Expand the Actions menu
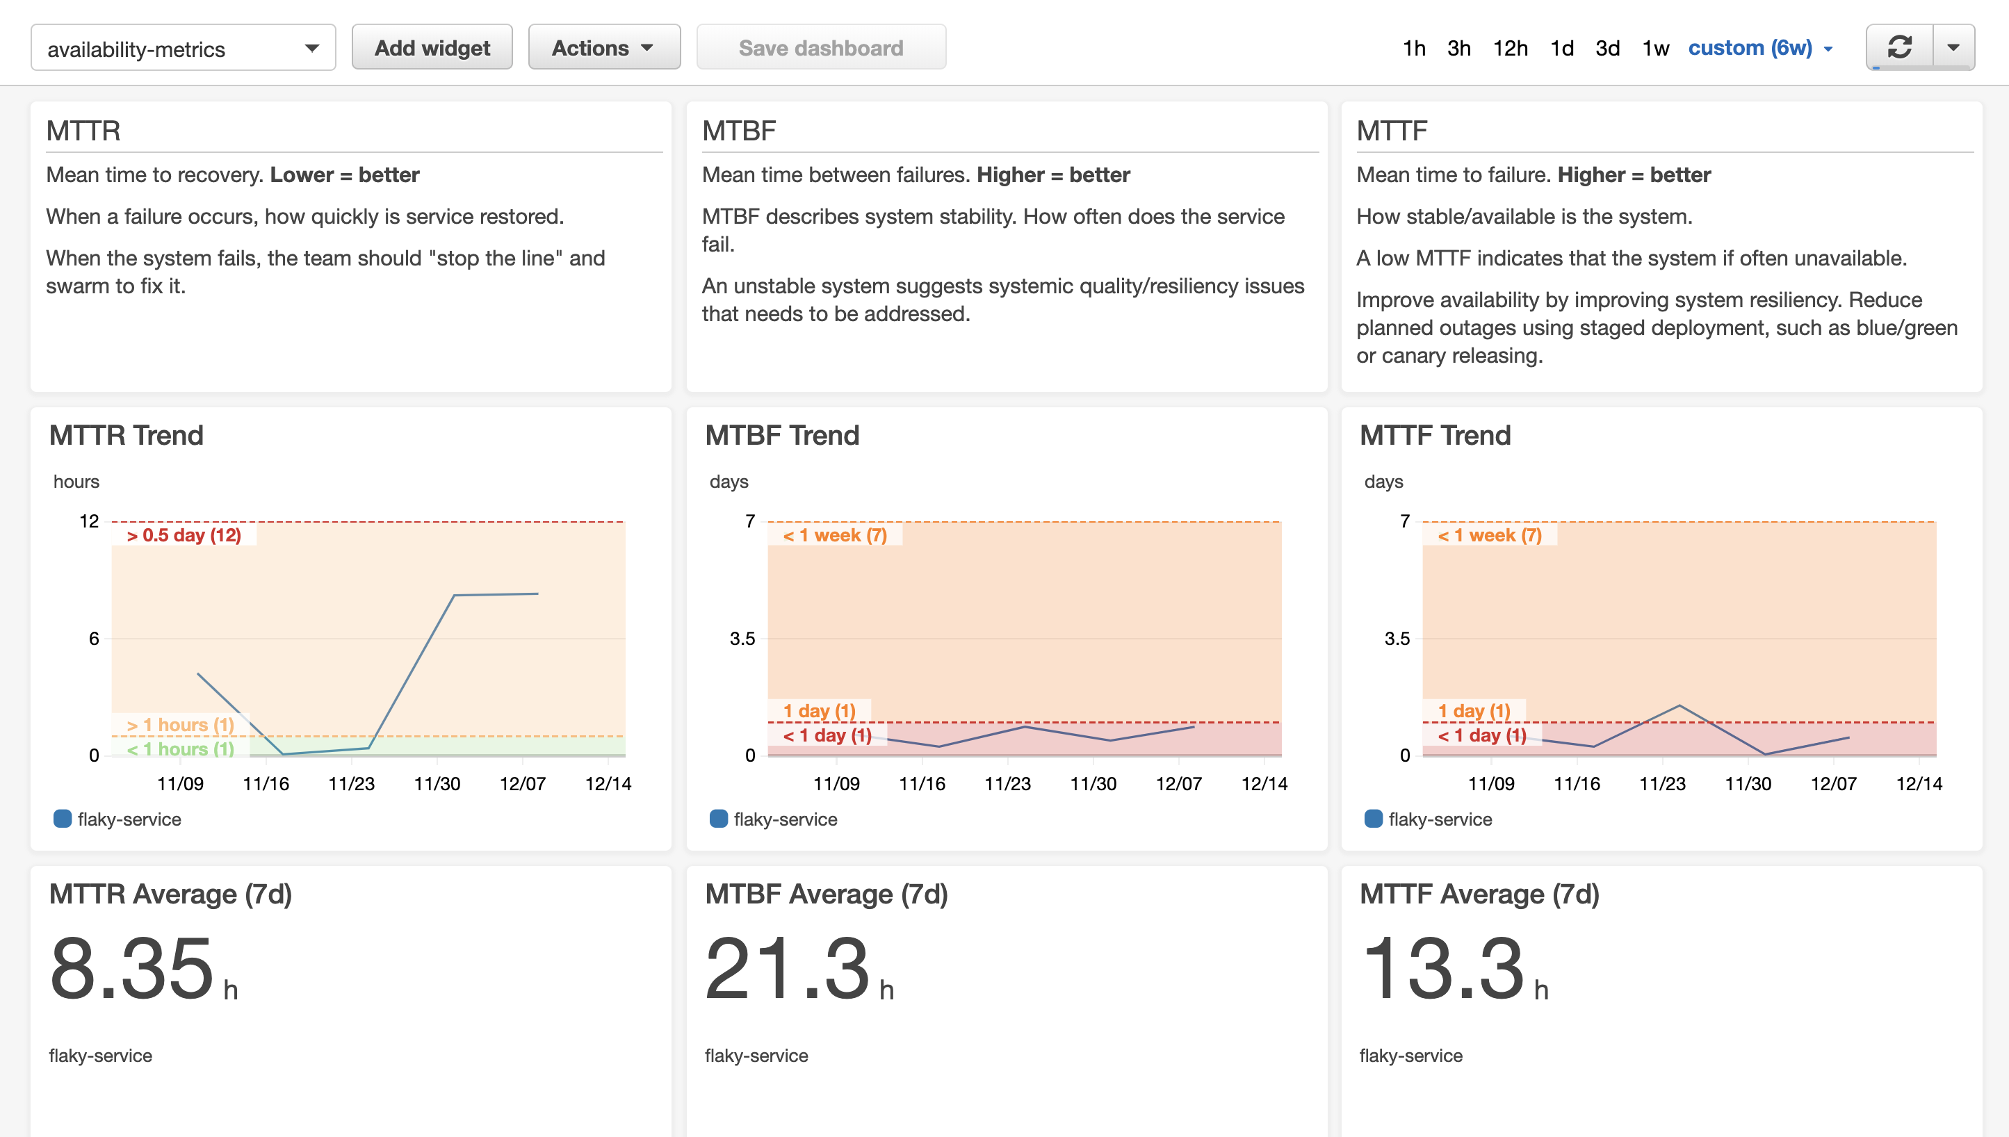 coord(603,48)
